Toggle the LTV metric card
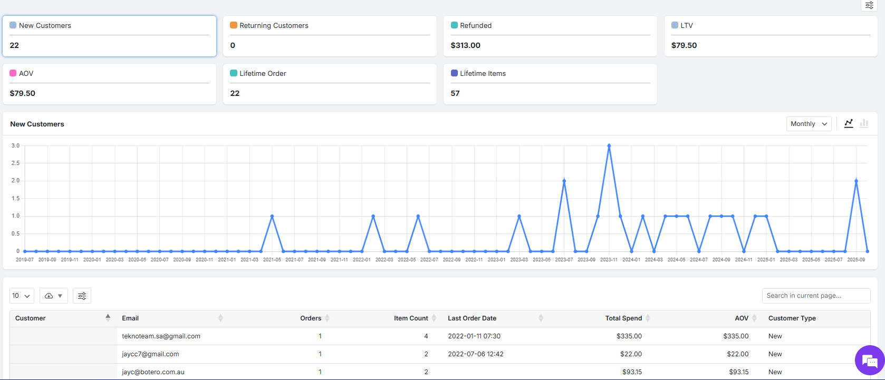 (x=771, y=36)
